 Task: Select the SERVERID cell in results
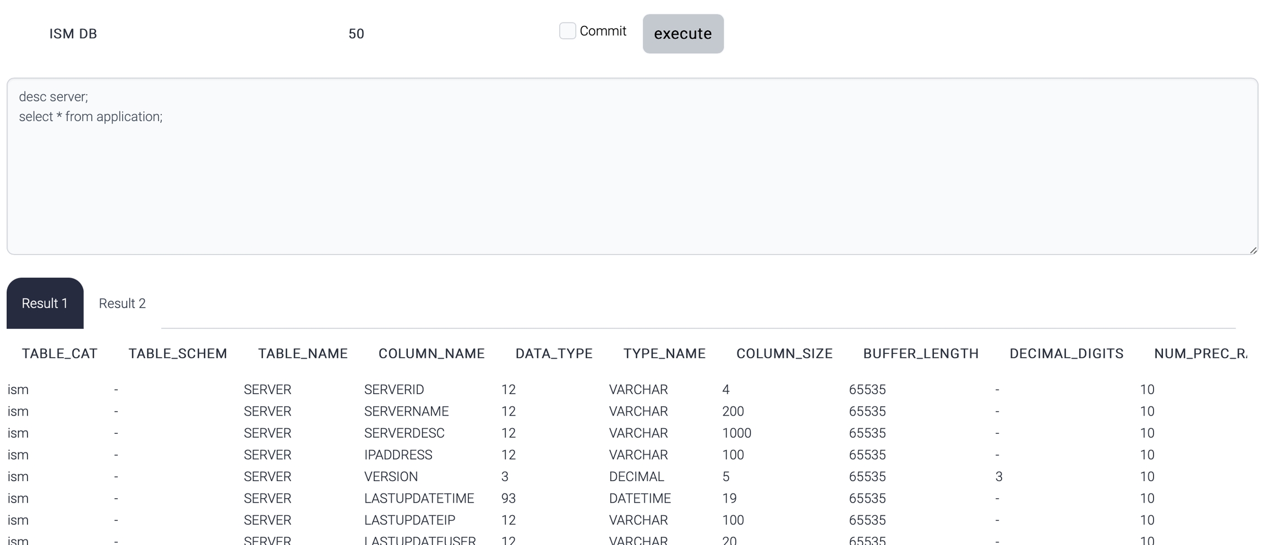pyautogui.click(x=394, y=390)
